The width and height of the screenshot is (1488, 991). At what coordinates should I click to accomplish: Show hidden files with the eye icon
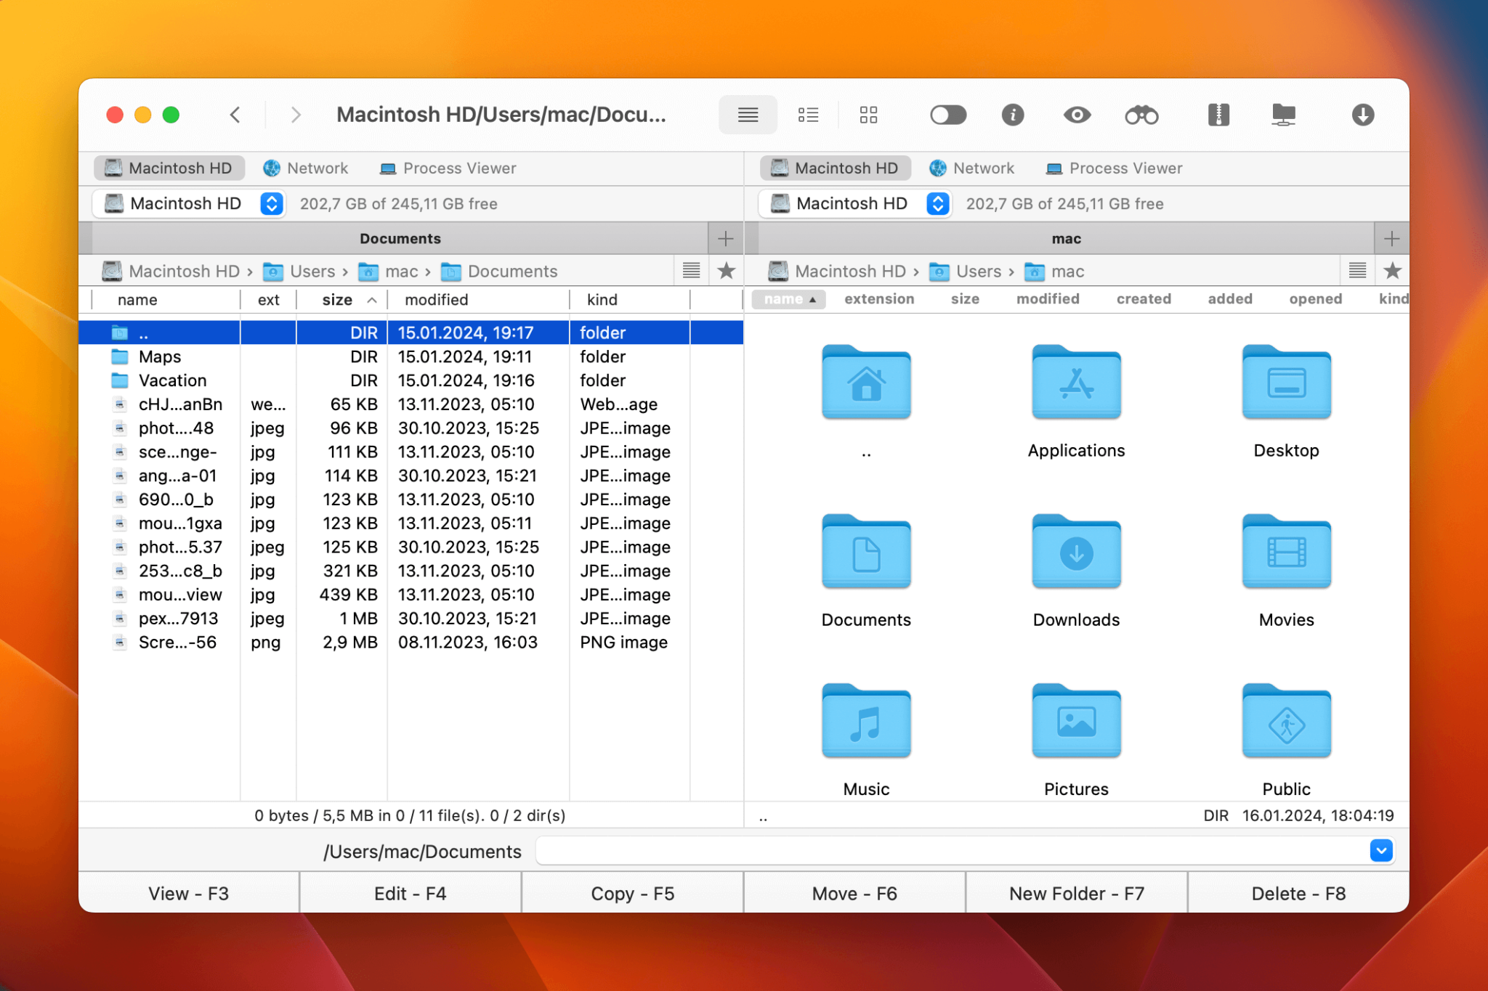1077,115
